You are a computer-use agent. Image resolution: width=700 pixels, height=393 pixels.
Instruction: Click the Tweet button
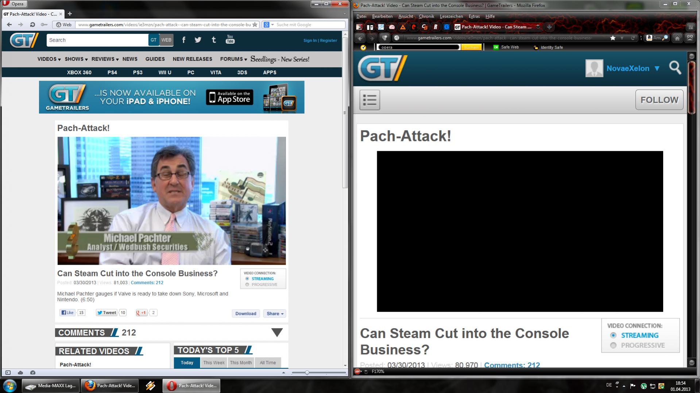107,313
